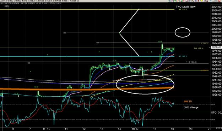The width and height of the screenshot is (222, 131).
Task: Click the red diamond toolbar icon
Action: tap(199, 1)
